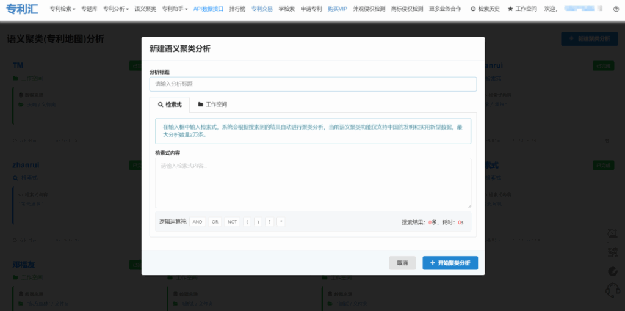Screen dimensions: 625x311
Task: Open the 购买VIP link
Action: pyautogui.click(x=337, y=9)
